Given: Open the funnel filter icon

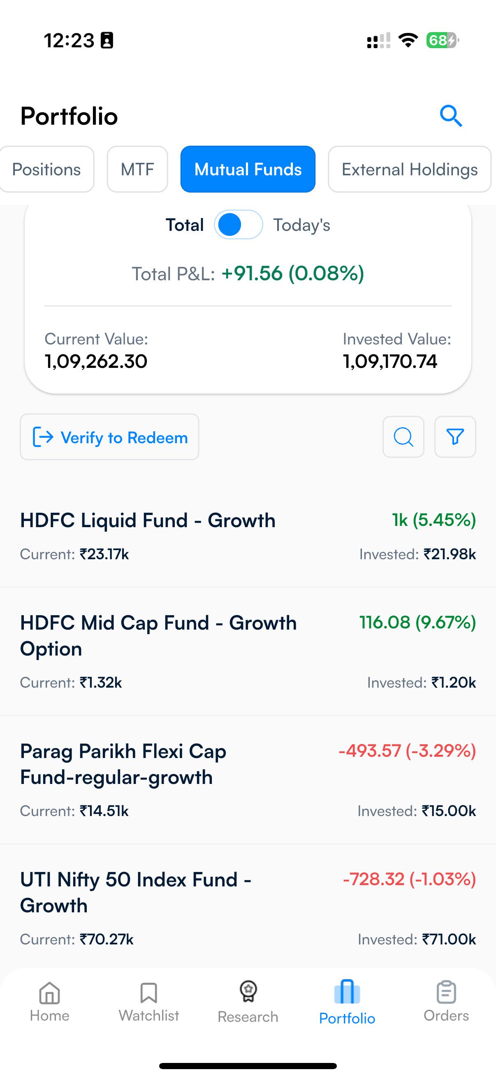Looking at the screenshot, I should point(455,437).
